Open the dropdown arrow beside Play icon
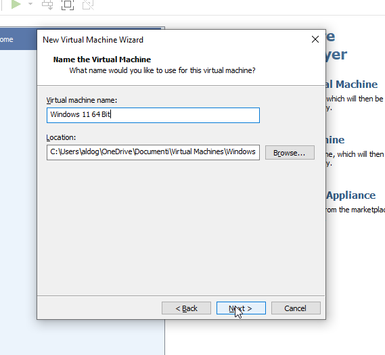The height and width of the screenshot is (355, 385). click(x=30, y=3)
